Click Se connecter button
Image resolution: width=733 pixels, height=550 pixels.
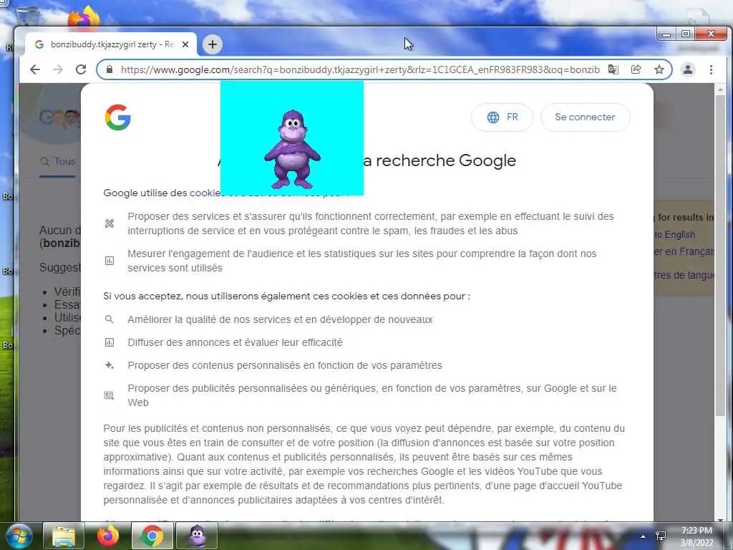[x=586, y=117]
